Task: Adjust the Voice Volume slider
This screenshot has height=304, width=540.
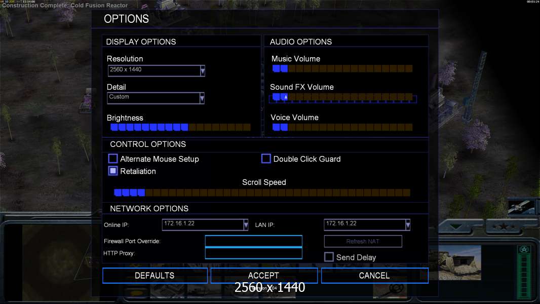Action: (342, 127)
